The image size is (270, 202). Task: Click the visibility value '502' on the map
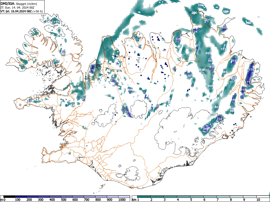[63, 53]
